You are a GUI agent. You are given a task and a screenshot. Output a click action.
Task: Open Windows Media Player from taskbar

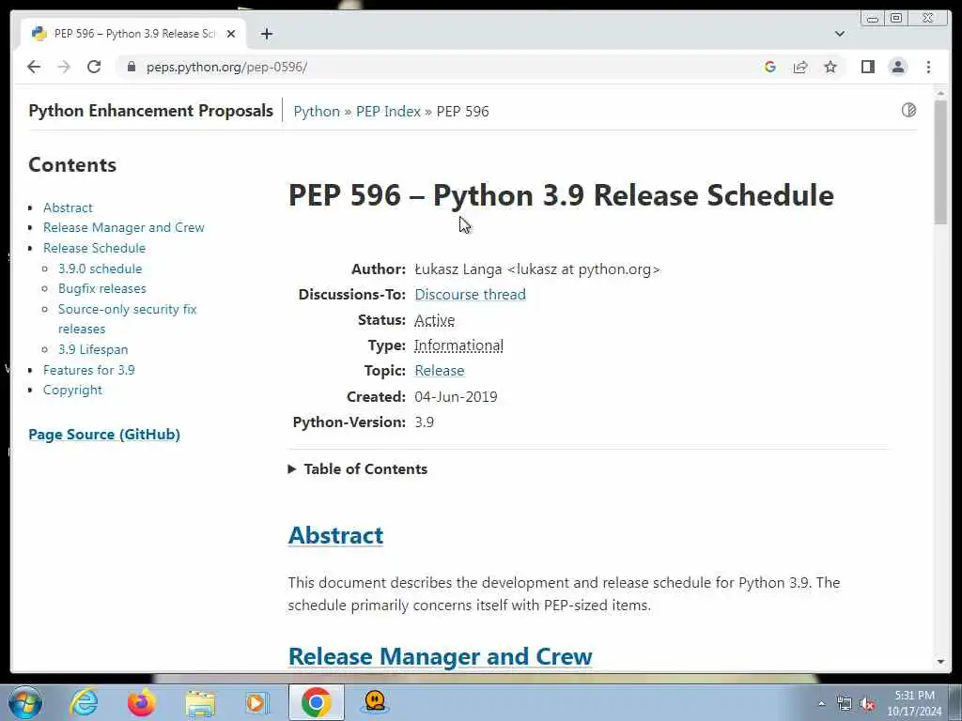257,702
